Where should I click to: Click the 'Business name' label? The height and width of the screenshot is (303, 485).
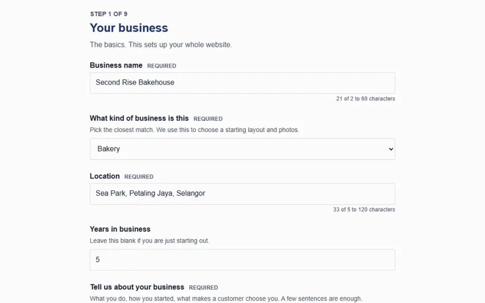click(116, 65)
